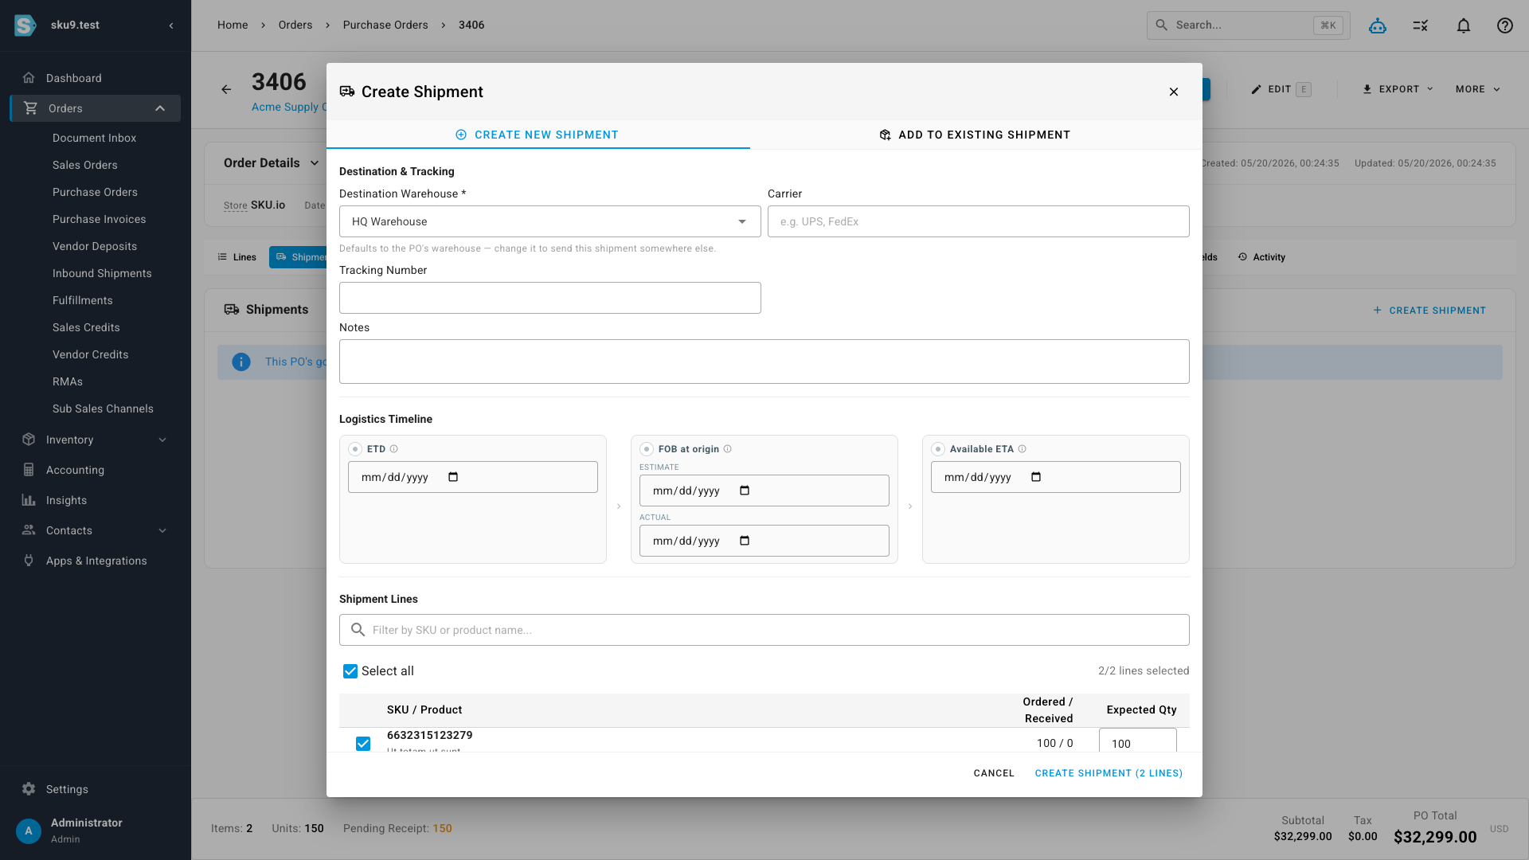This screenshot has height=860, width=1529.
Task: Click the Tracking Number field
Action: [550, 298]
